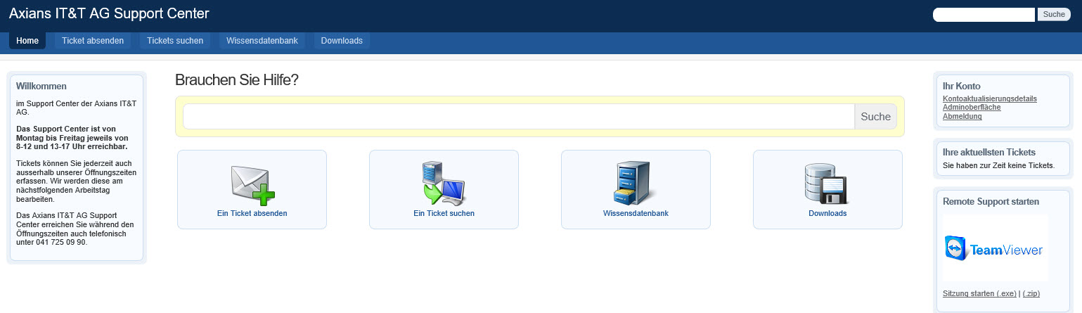Screen dimensions: 1082x313
Task: Switch to Tickets suchen tab
Action: coord(175,41)
